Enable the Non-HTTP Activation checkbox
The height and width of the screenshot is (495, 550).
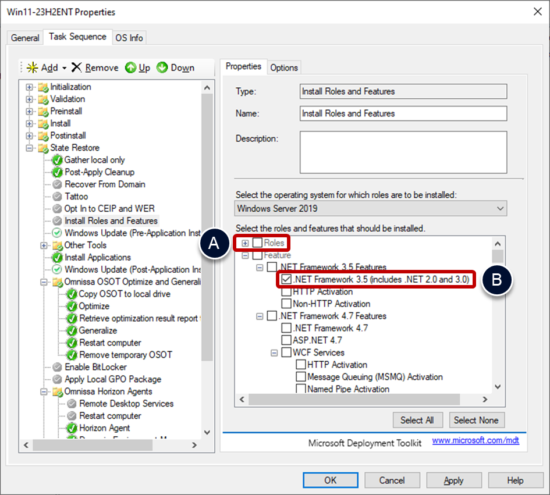286,304
